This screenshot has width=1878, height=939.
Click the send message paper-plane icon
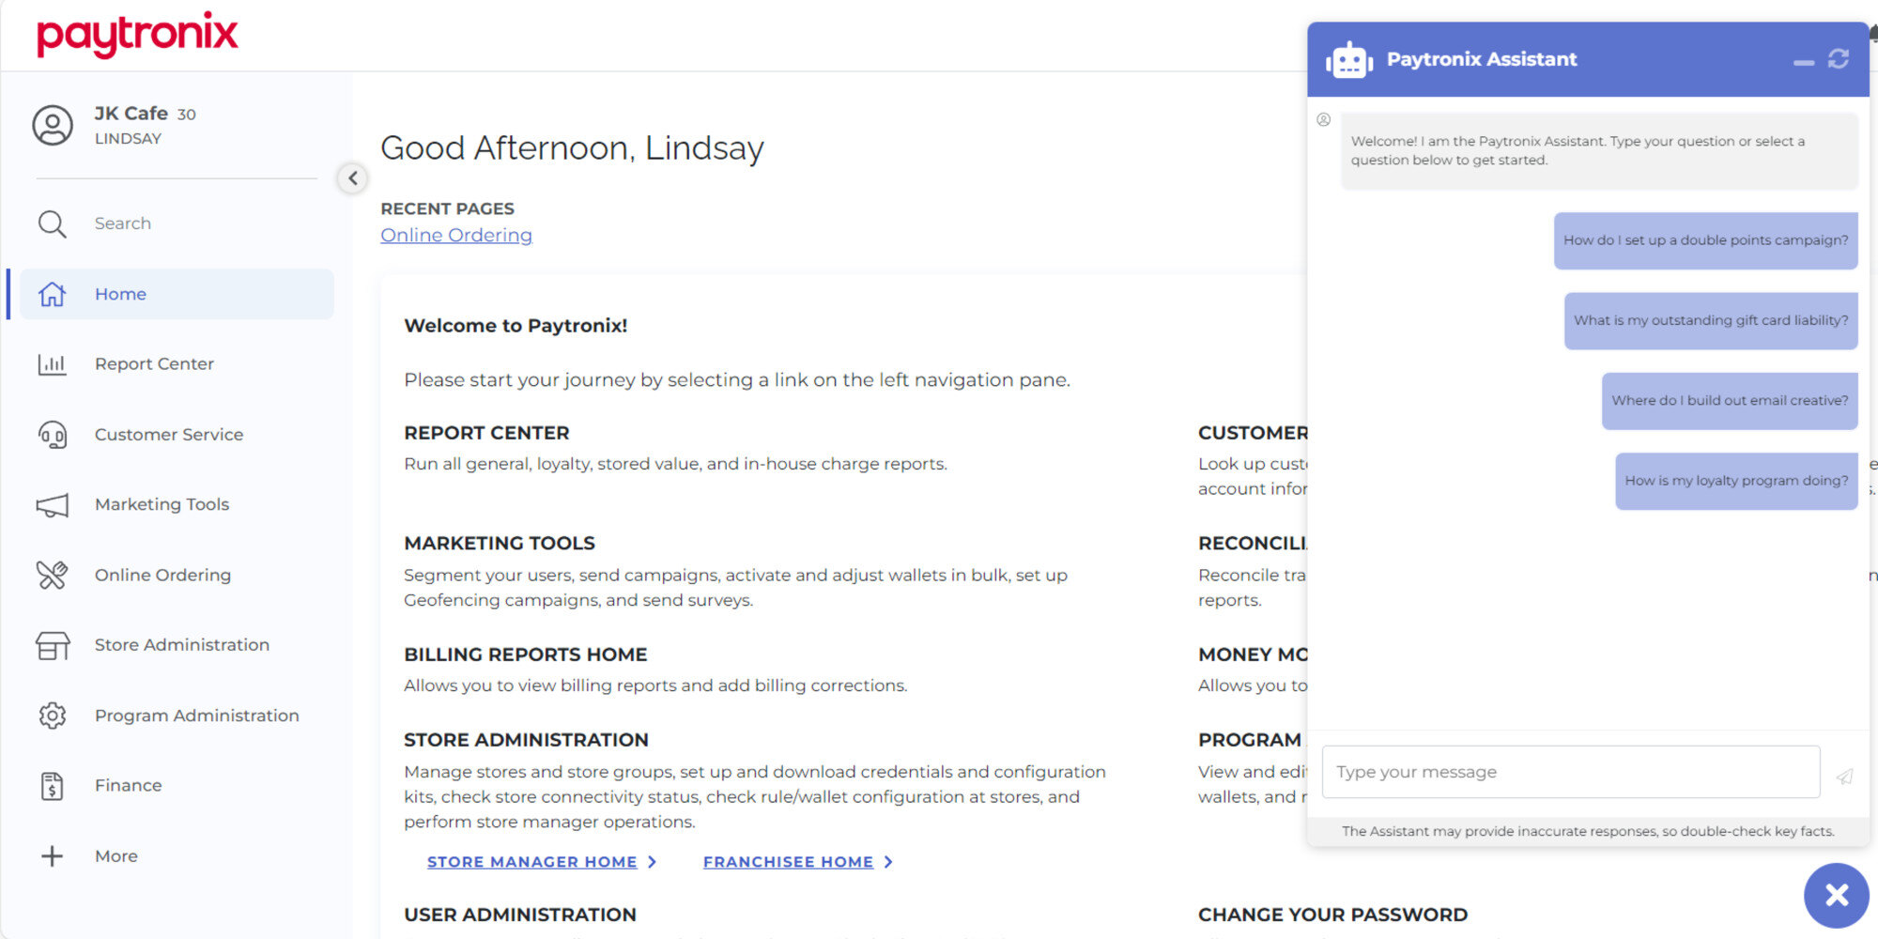[x=1844, y=777]
